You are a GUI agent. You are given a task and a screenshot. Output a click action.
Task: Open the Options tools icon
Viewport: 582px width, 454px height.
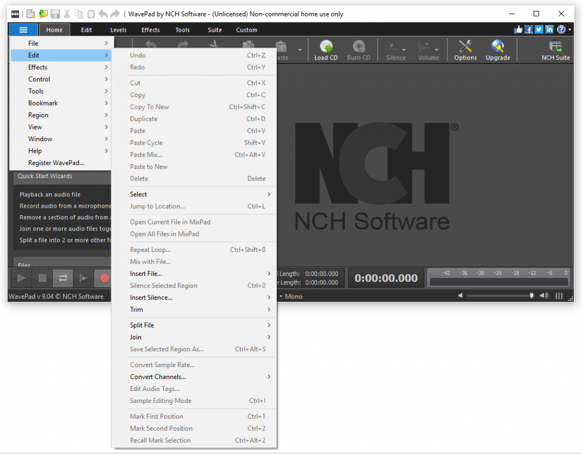(465, 50)
